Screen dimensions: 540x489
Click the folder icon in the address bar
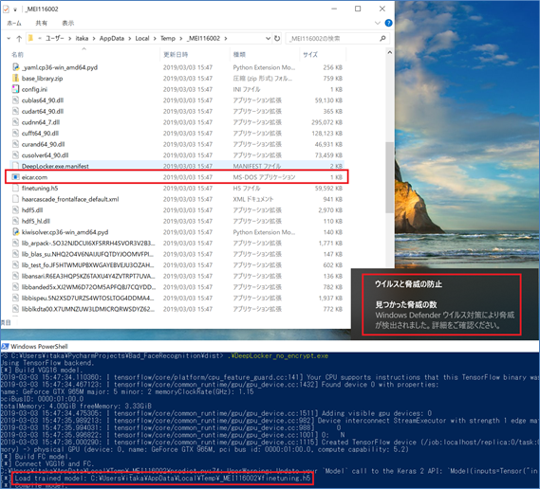[x=30, y=38]
